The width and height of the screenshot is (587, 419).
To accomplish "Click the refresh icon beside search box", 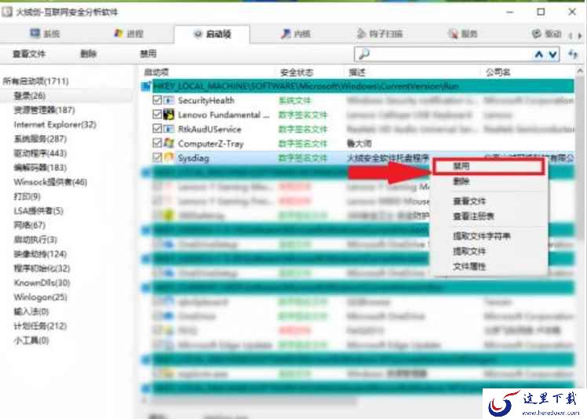I will pos(573,55).
